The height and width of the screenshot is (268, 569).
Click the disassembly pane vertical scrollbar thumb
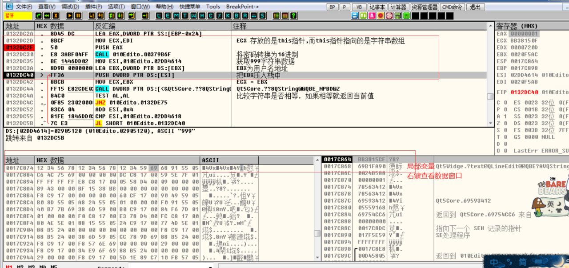pyautogui.click(x=490, y=96)
